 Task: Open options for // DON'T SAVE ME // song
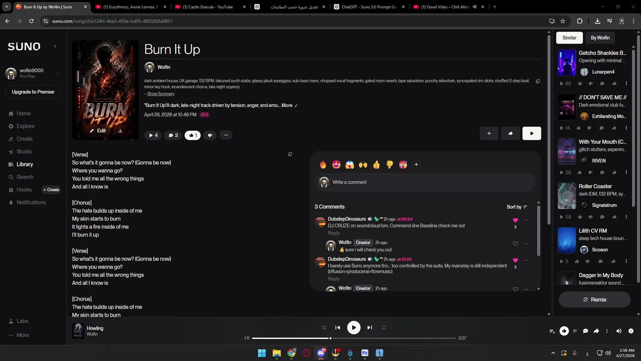626,128
